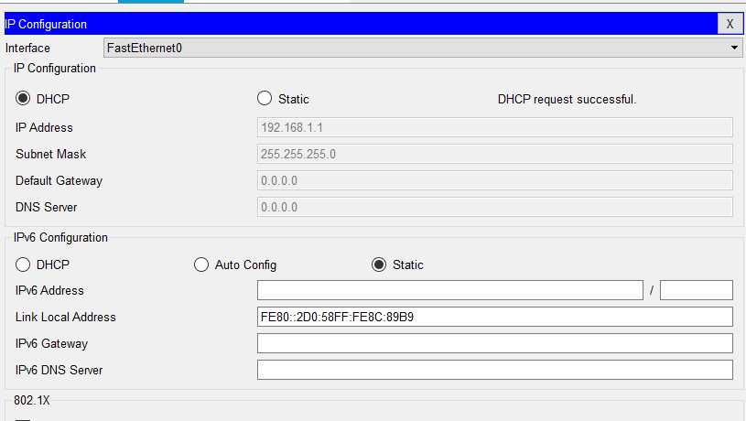The width and height of the screenshot is (746, 421).
Task: Click the 'DNS Server' label in IPv4 section
Action: (x=46, y=208)
